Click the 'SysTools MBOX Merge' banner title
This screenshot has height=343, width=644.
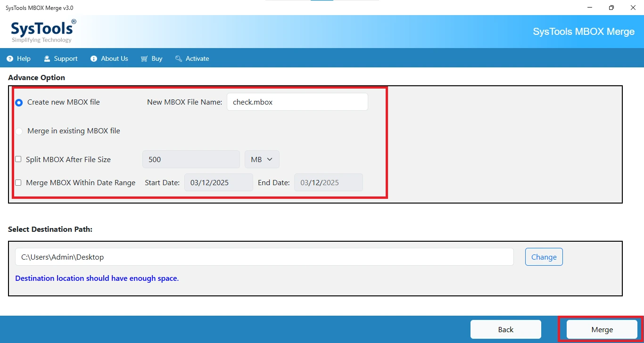click(584, 32)
